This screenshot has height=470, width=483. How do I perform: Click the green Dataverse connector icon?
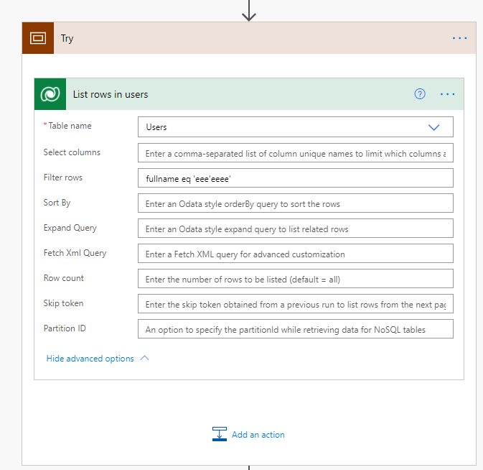point(50,94)
